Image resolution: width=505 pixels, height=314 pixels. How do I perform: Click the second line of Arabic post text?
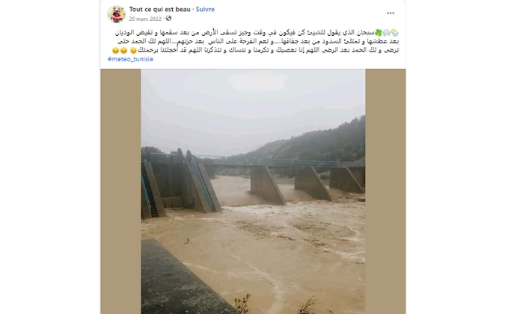(x=258, y=42)
